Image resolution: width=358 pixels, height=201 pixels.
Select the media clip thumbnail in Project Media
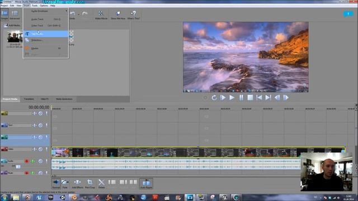click(x=15, y=36)
